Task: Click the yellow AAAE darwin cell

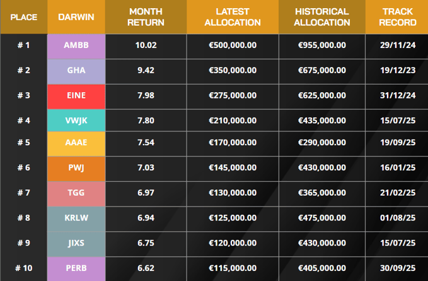Action: point(76,144)
